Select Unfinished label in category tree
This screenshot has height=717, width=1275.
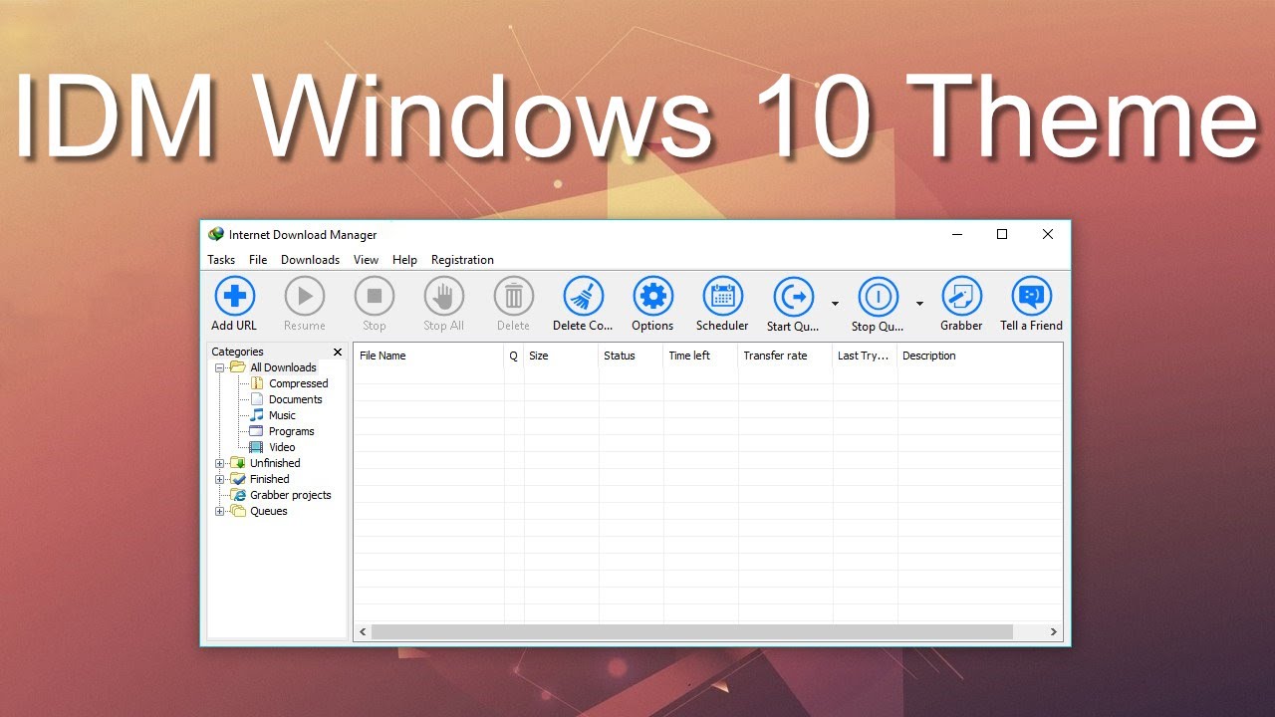click(x=275, y=463)
